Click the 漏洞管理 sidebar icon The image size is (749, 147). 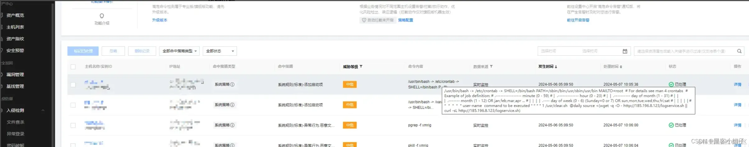pos(2,75)
